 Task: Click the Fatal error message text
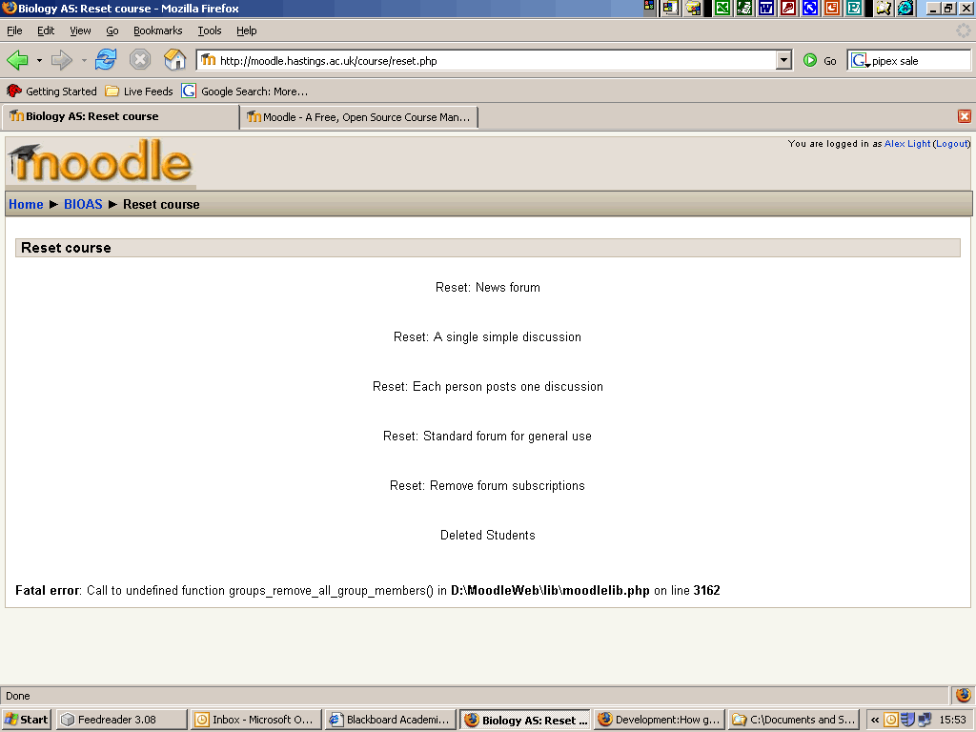367,590
